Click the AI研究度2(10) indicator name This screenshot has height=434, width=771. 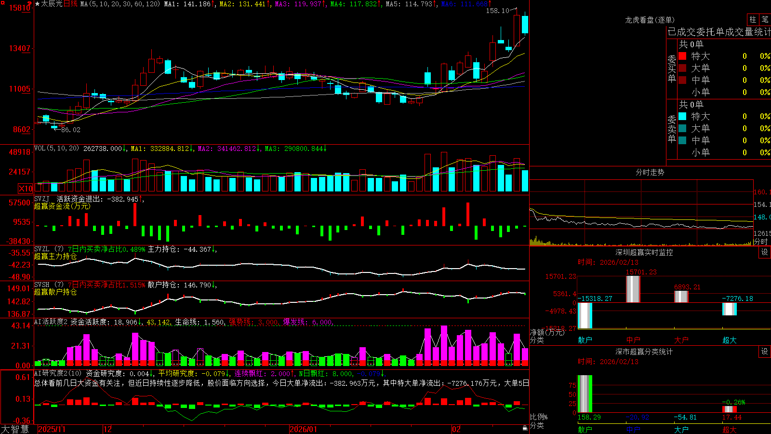pos(58,373)
